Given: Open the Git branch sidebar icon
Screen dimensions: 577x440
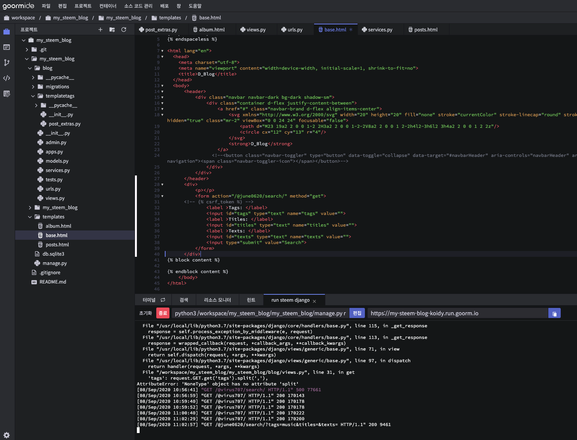Looking at the screenshot, I should point(7,63).
